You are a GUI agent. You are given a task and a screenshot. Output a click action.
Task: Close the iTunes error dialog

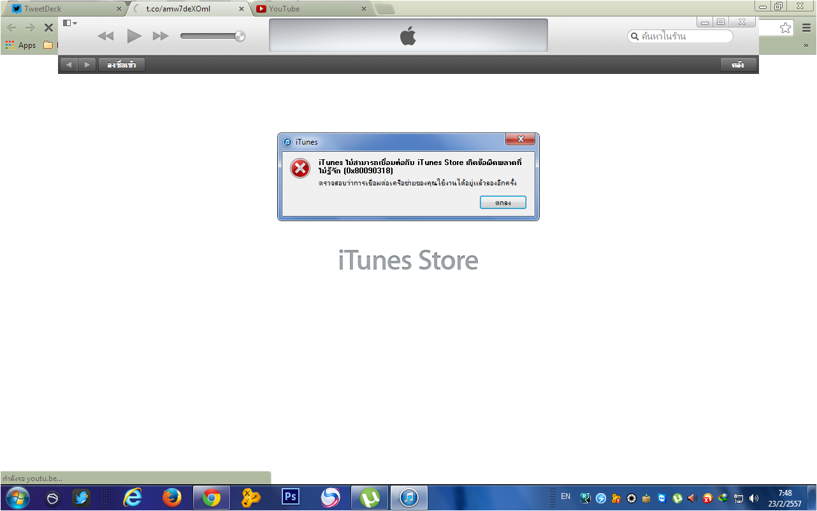[x=520, y=140]
